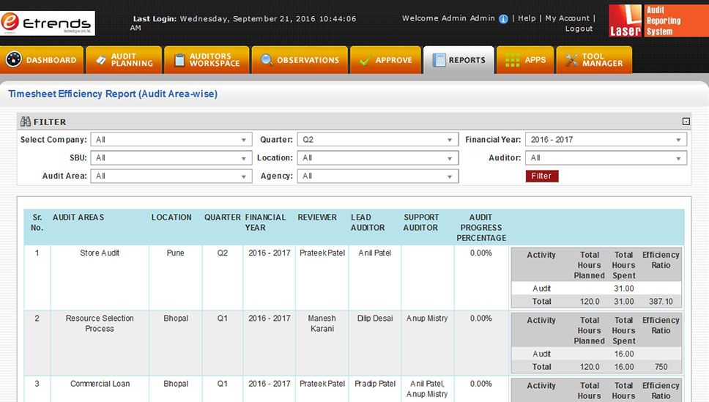Click the Etrends logo
The height and width of the screenshot is (402, 709).
pos(48,23)
